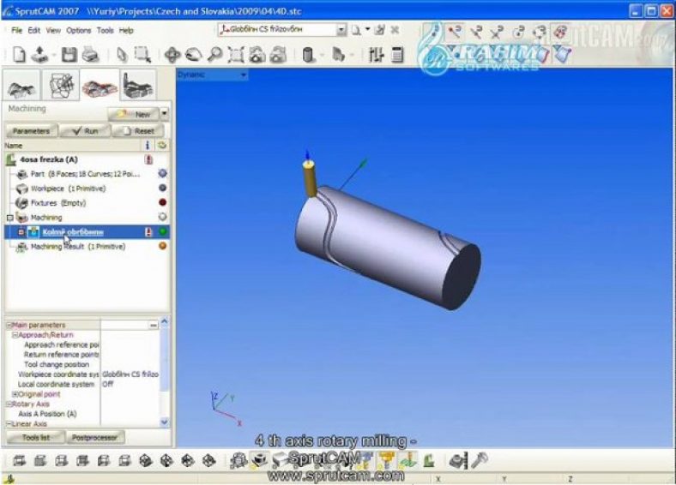Click the New operation button

click(x=134, y=114)
